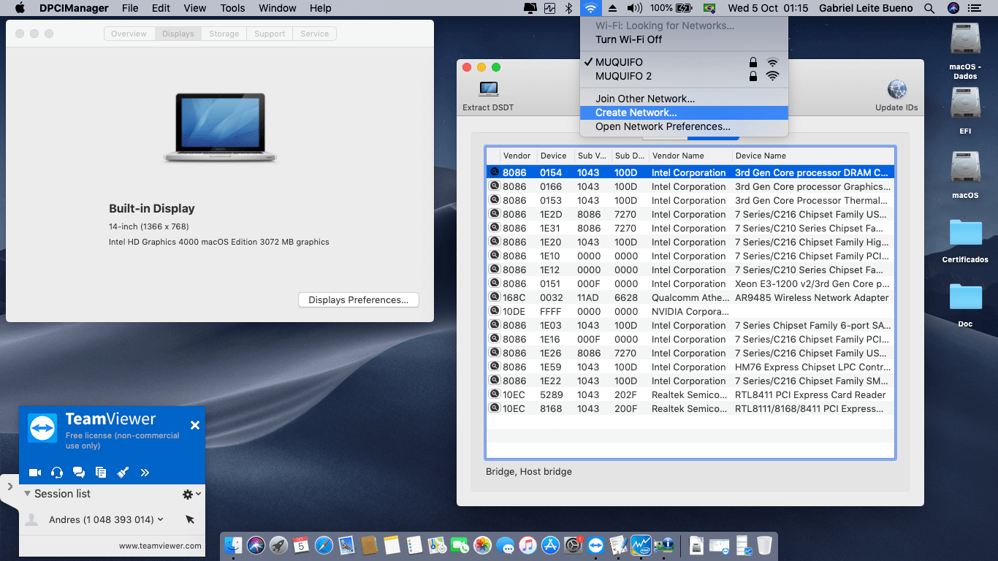Select the MUQUIFO 2 network

click(x=625, y=76)
